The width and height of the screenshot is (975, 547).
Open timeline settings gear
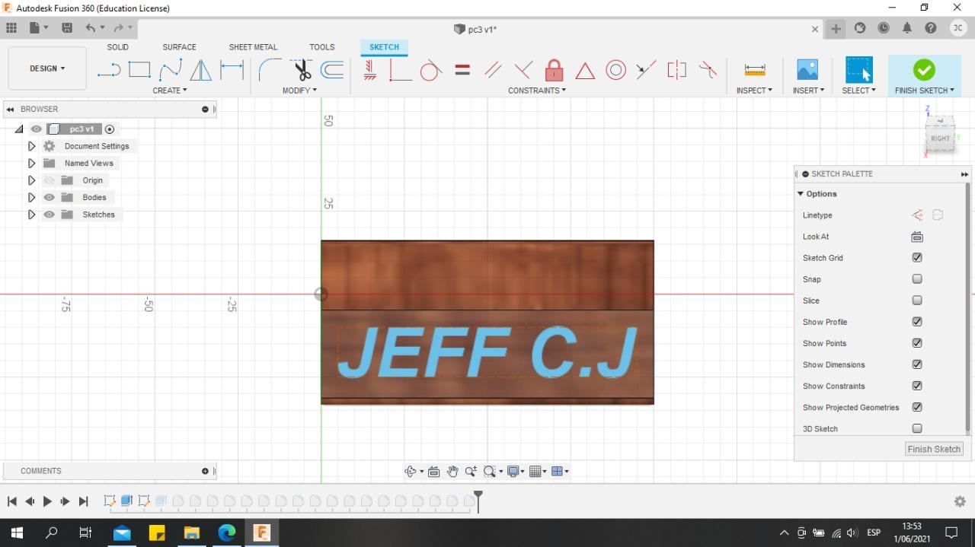coord(960,501)
